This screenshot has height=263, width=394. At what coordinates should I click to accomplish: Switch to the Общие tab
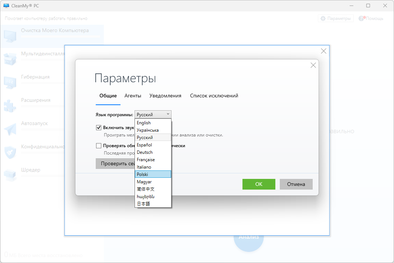click(x=108, y=96)
